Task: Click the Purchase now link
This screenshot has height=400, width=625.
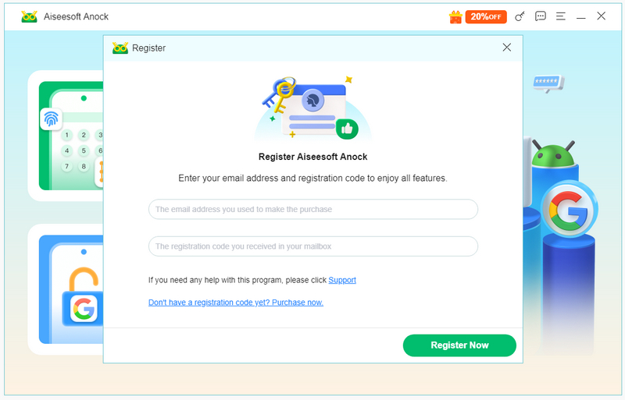Action: click(x=236, y=303)
